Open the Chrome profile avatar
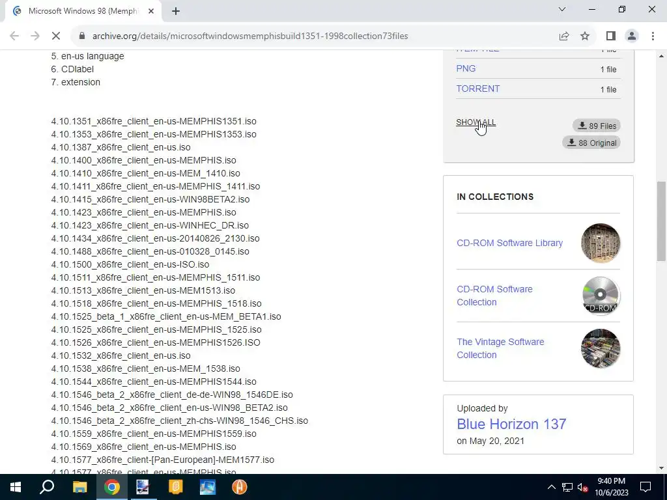667x500 pixels. click(x=632, y=36)
